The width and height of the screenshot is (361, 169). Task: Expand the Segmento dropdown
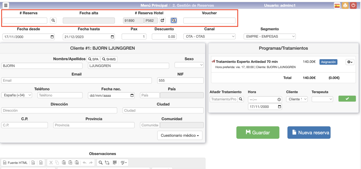point(270,37)
